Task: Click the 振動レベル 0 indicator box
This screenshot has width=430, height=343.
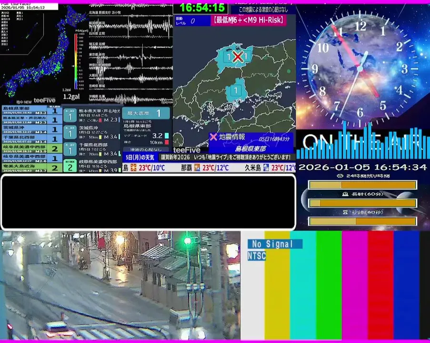Action: (193, 20)
